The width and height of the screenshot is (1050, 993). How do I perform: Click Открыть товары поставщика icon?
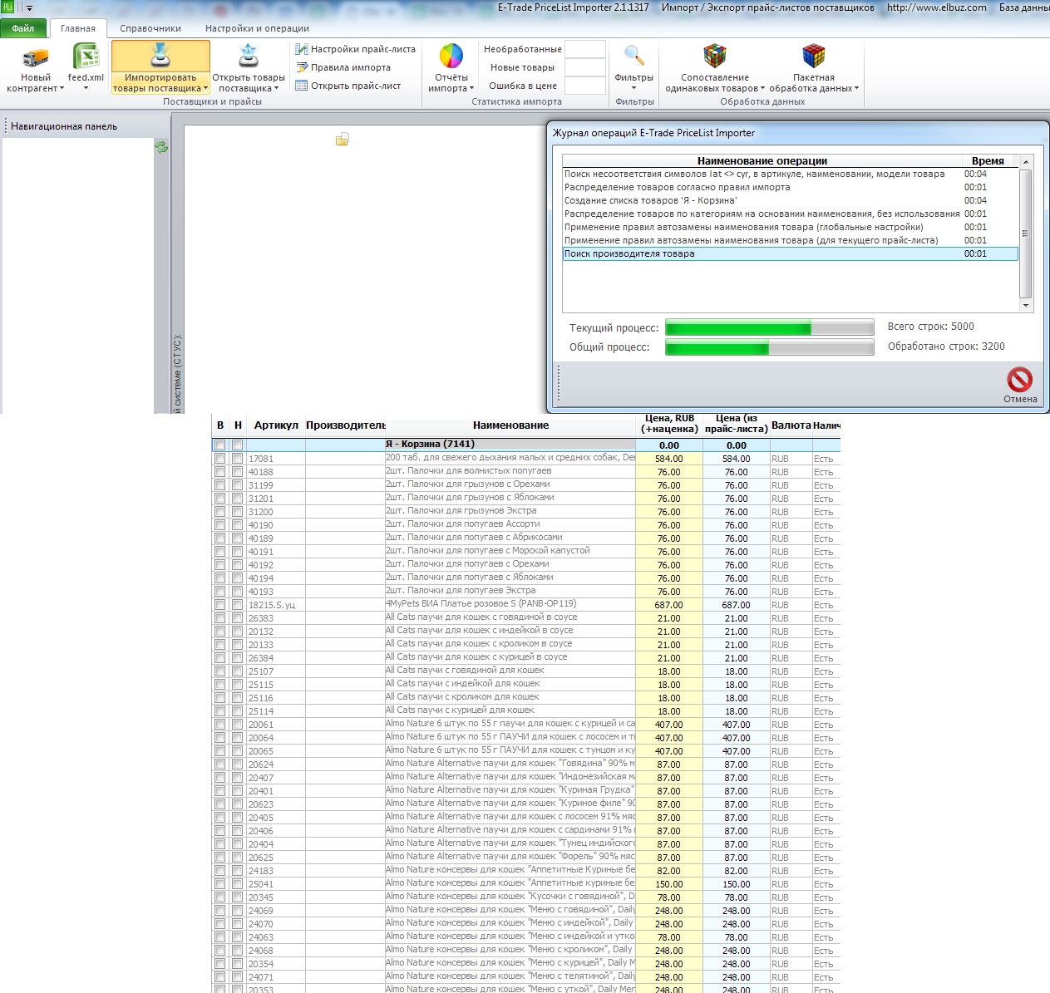coord(248,56)
